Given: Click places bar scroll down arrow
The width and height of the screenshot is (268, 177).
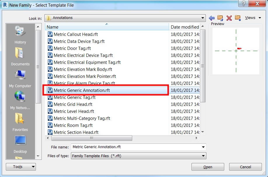Looking at the screenshot, I should pyautogui.click(x=38, y=156).
